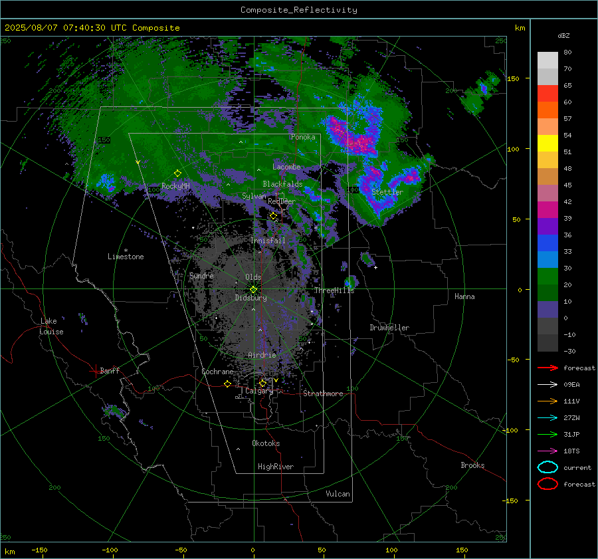Click the Olds town label
The width and height of the screenshot is (598, 559).
click(253, 277)
